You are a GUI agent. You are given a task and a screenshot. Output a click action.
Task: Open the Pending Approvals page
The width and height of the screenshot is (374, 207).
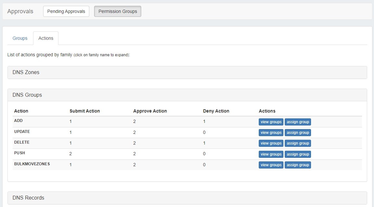(66, 11)
